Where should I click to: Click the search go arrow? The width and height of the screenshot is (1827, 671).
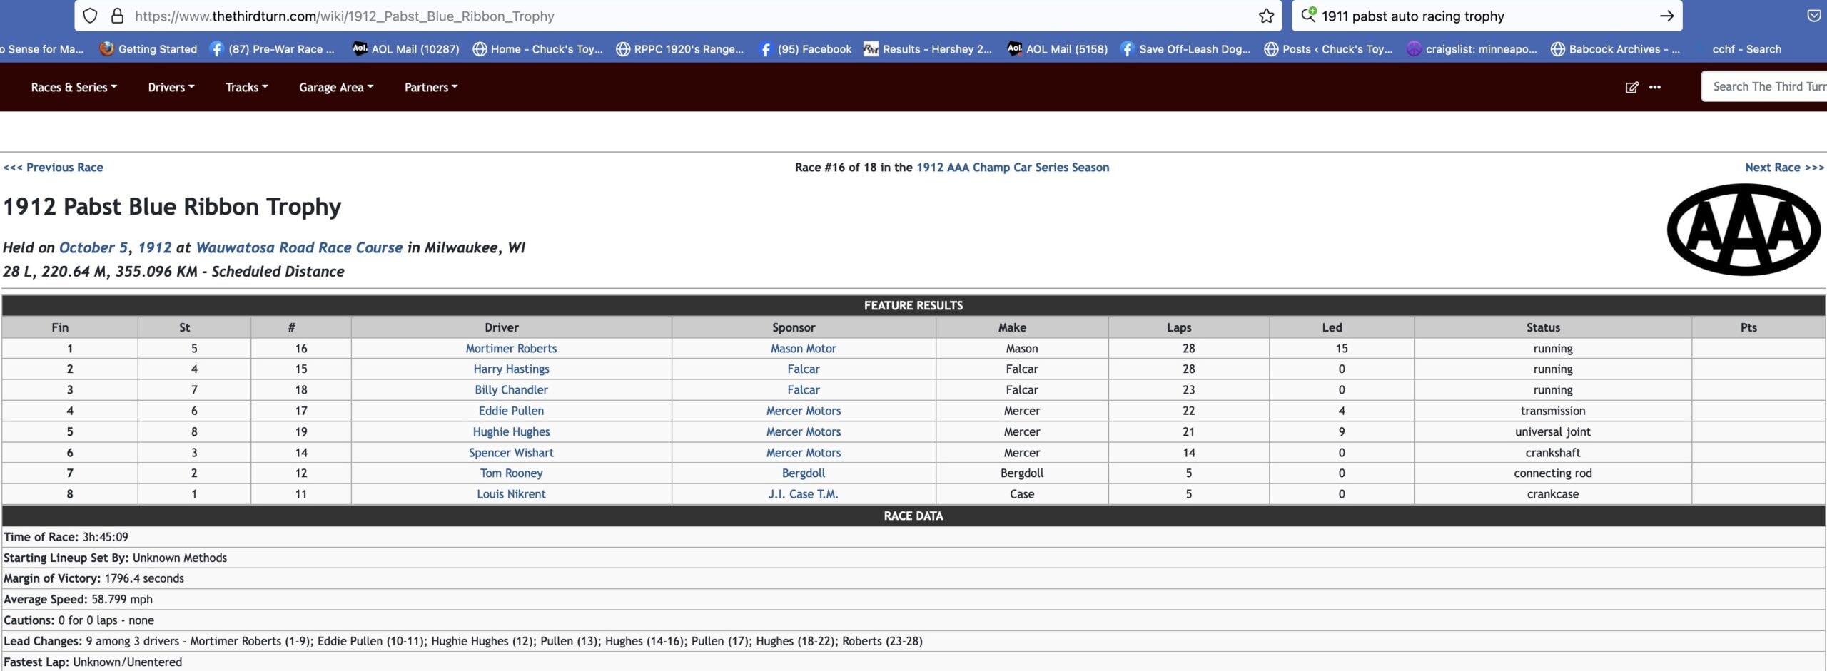point(1666,16)
